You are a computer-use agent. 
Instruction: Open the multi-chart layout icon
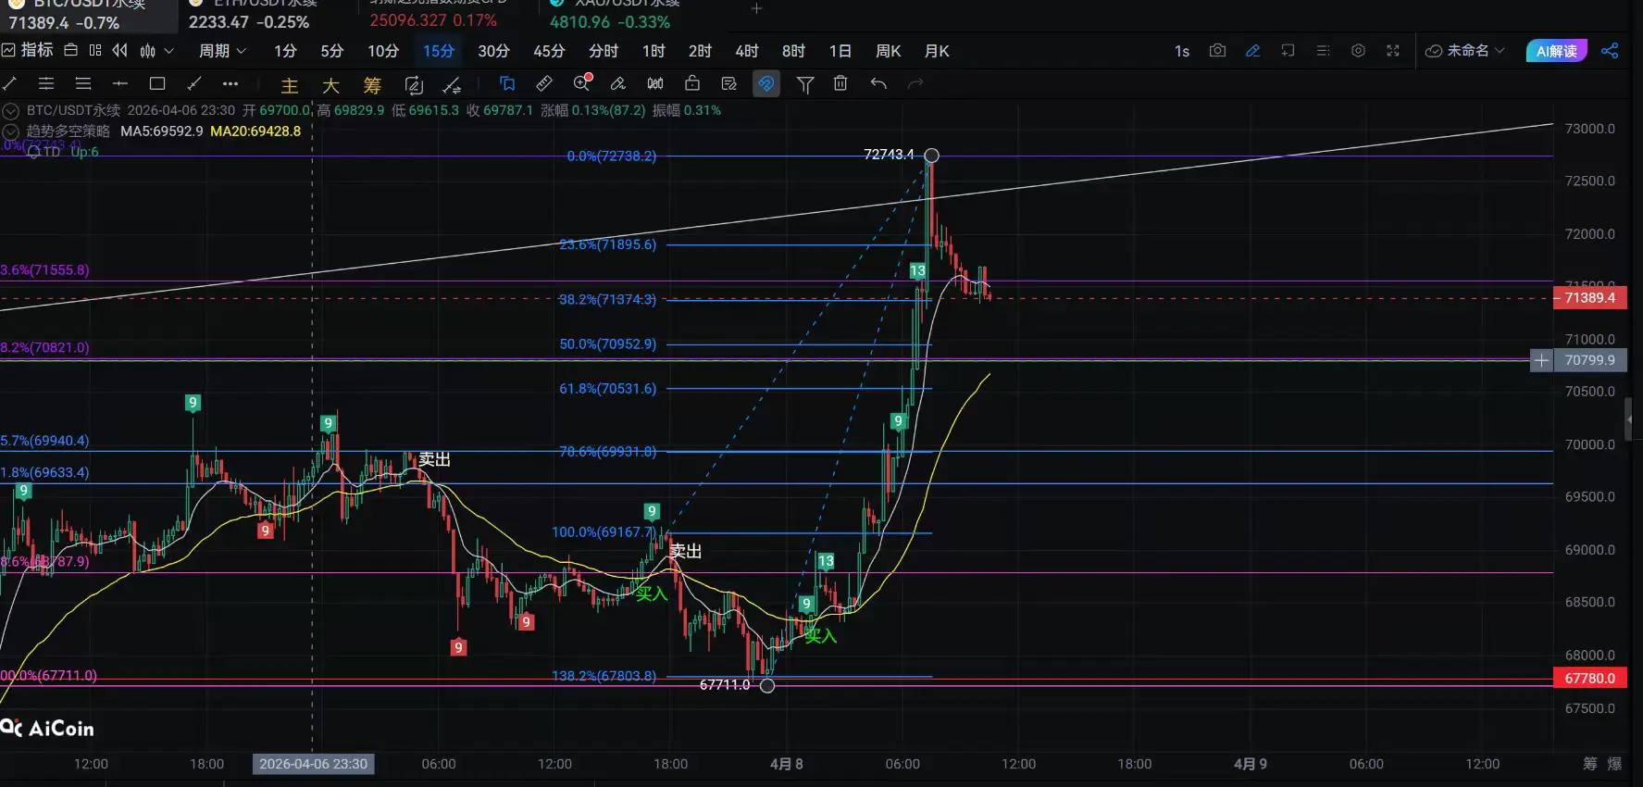[x=95, y=50]
